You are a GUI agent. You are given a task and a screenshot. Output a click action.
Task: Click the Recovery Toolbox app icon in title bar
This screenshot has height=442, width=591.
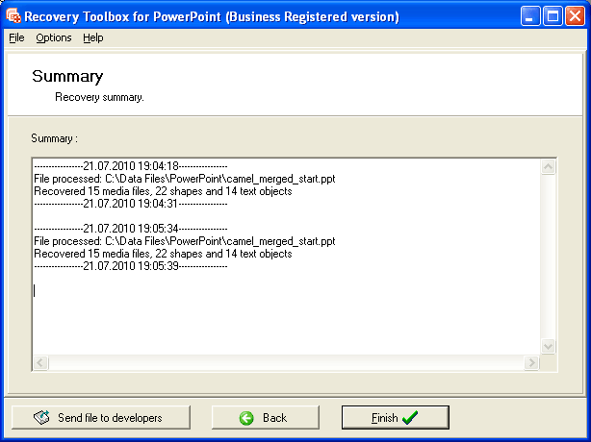(x=13, y=16)
